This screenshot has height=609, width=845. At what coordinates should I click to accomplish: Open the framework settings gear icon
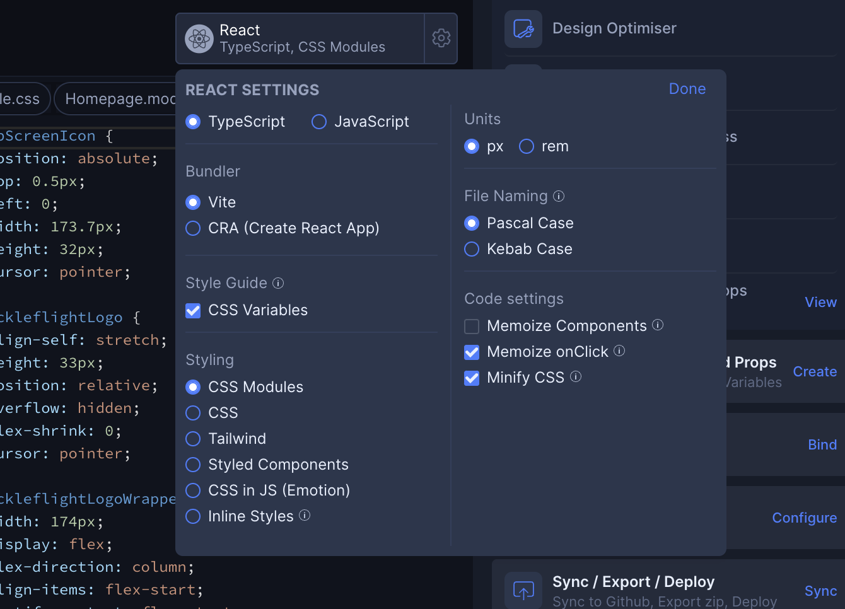pos(441,38)
